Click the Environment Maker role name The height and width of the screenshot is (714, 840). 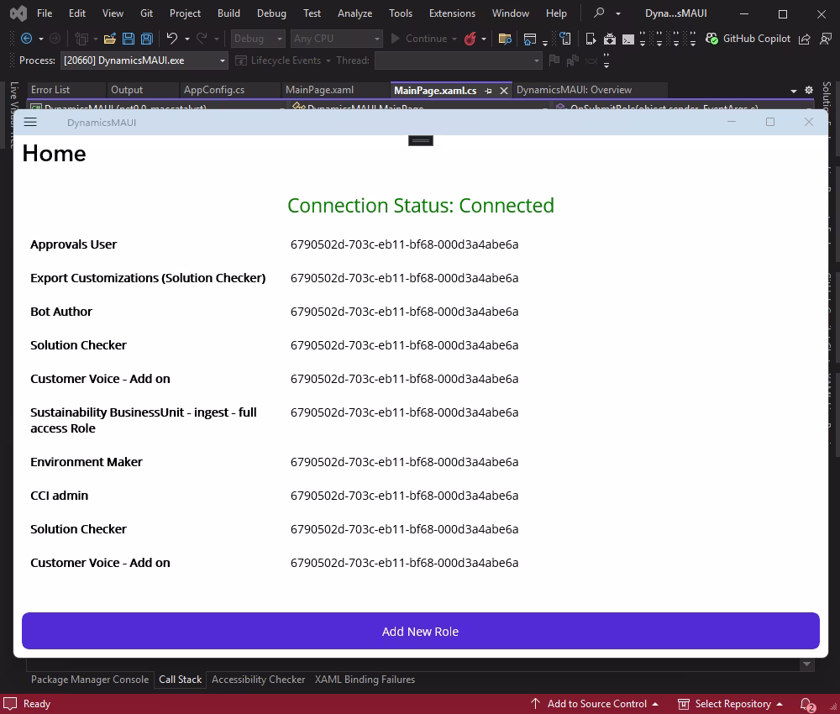tap(87, 462)
